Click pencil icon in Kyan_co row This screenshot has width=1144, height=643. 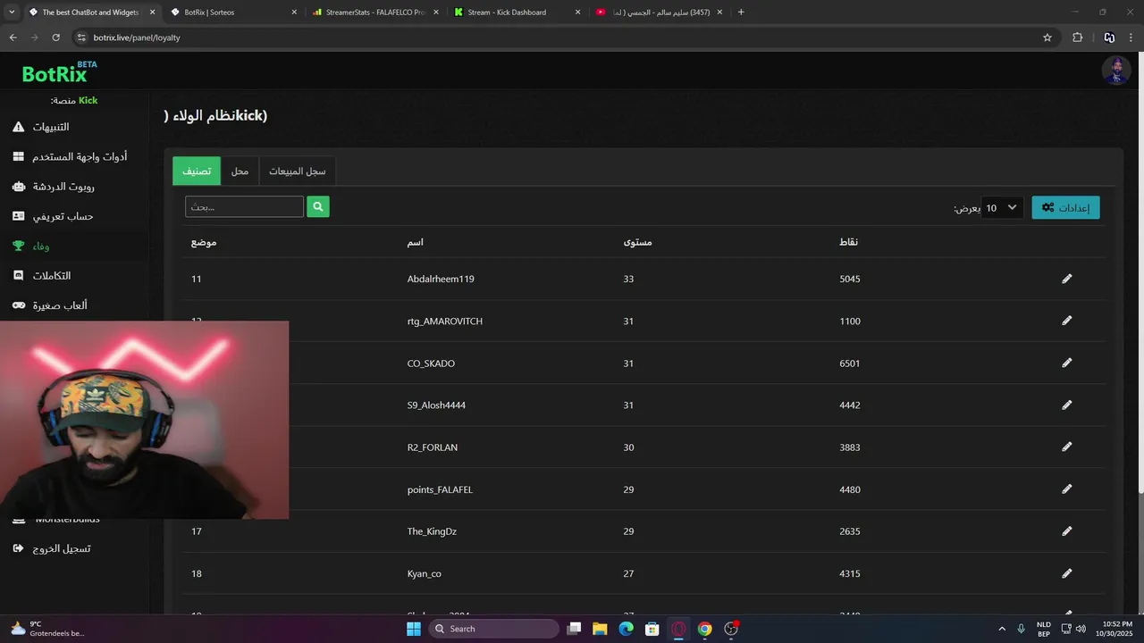(x=1066, y=573)
